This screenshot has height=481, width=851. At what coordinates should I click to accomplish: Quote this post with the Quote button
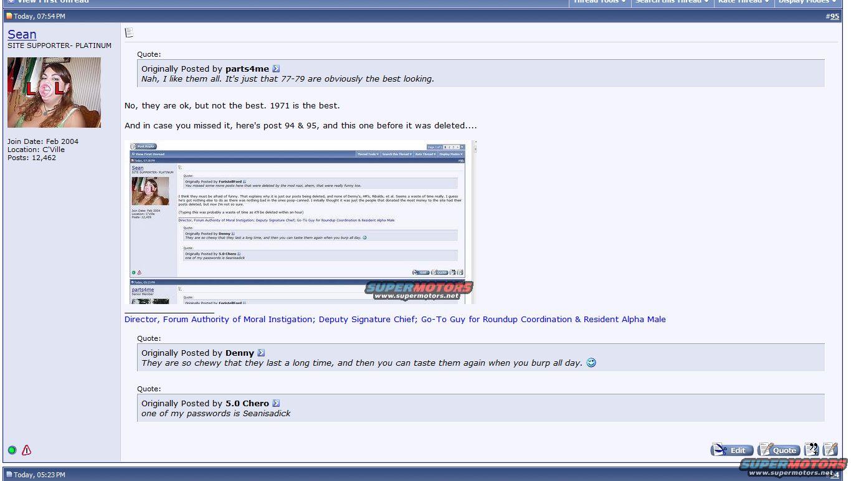tap(779, 450)
